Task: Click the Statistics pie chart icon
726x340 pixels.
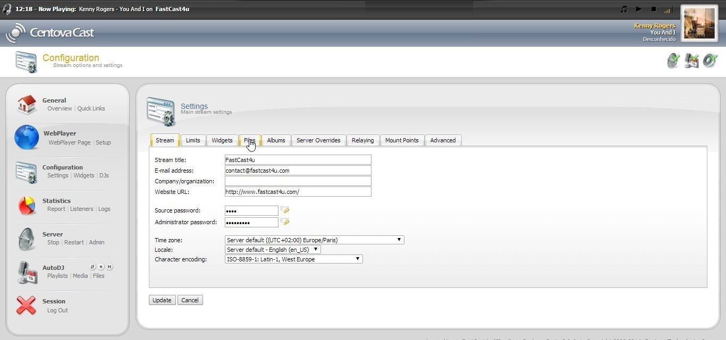Action: [x=27, y=205]
